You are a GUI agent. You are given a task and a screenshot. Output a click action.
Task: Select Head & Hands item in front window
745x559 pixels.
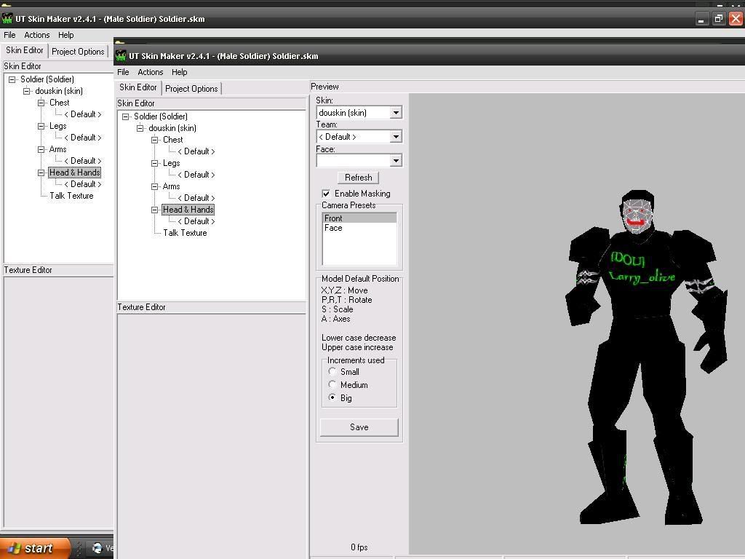(x=188, y=210)
